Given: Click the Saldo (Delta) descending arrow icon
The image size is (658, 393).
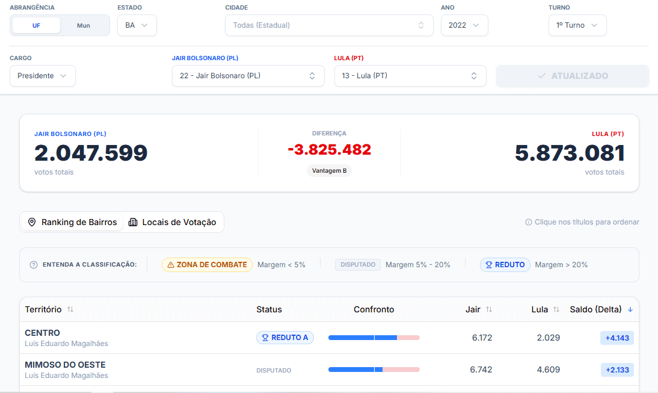Looking at the screenshot, I should 630,309.
